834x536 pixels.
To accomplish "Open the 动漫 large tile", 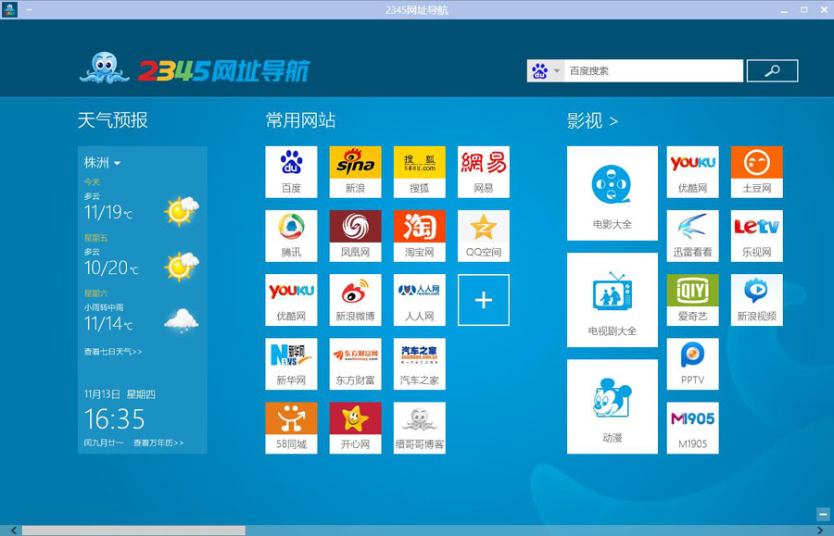I will click(613, 407).
